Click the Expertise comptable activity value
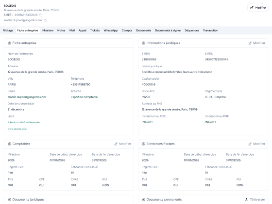 point(84,97)
